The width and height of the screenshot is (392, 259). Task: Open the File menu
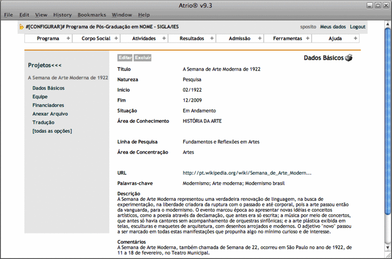[8, 15]
